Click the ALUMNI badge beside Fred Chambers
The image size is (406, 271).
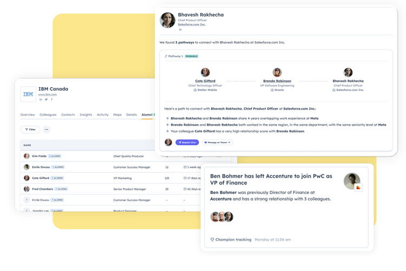tap(61, 189)
